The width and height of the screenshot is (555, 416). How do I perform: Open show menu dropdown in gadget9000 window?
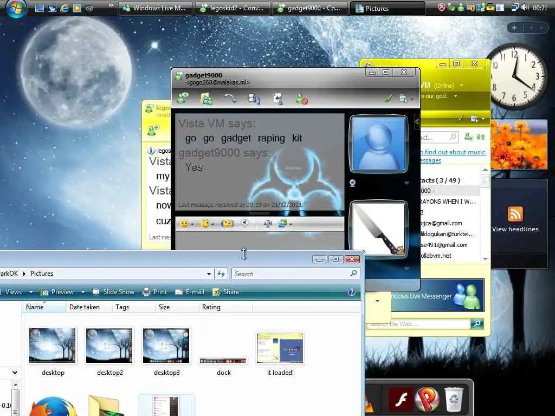click(405, 99)
